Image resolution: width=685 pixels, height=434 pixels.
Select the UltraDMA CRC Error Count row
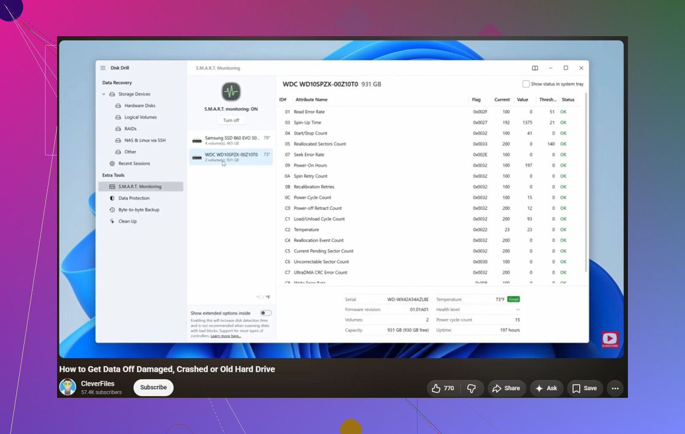click(x=430, y=273)
